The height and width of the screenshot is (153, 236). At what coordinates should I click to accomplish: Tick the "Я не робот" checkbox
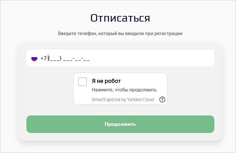click(82, 82)
